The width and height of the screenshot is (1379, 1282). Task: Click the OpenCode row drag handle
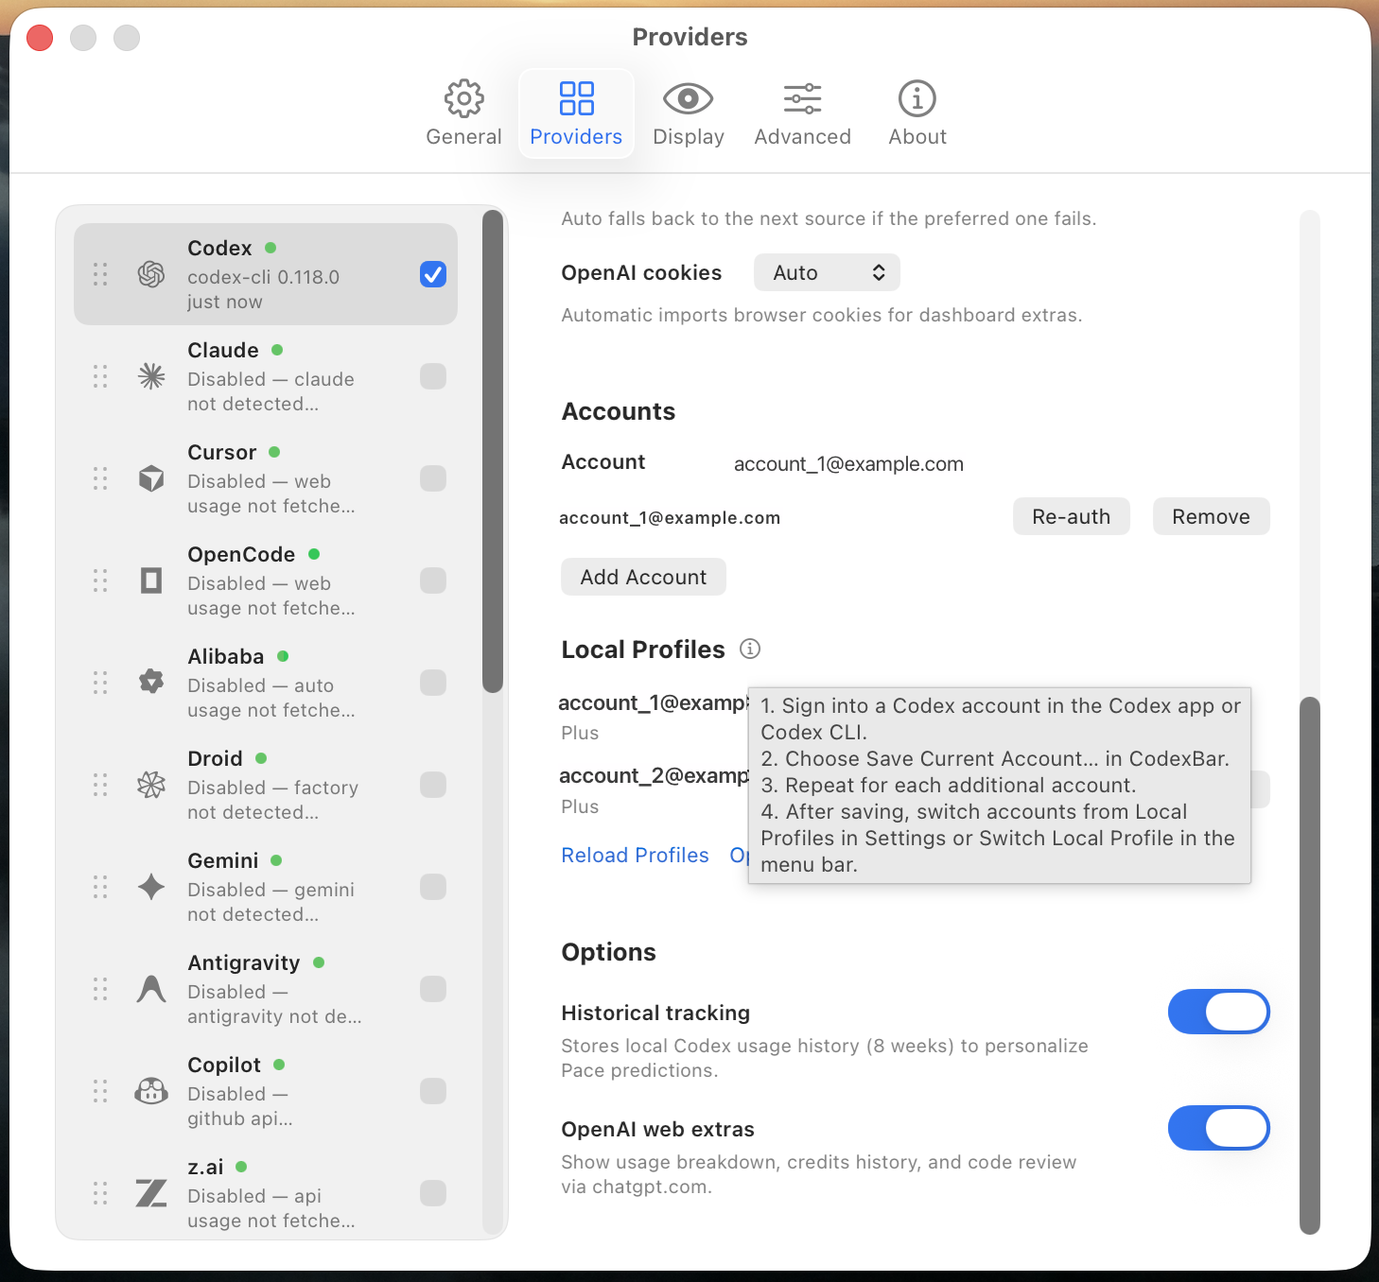pos(100,580)
